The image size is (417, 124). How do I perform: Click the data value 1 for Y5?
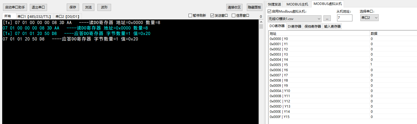tap(371, 64)
